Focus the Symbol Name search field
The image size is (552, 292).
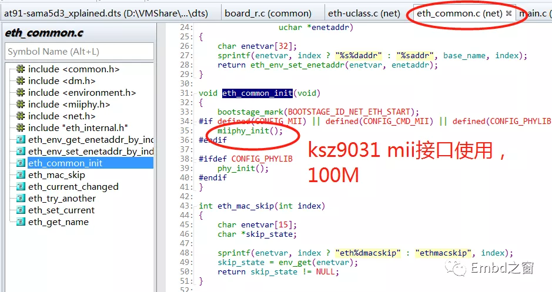coord(79,51)
